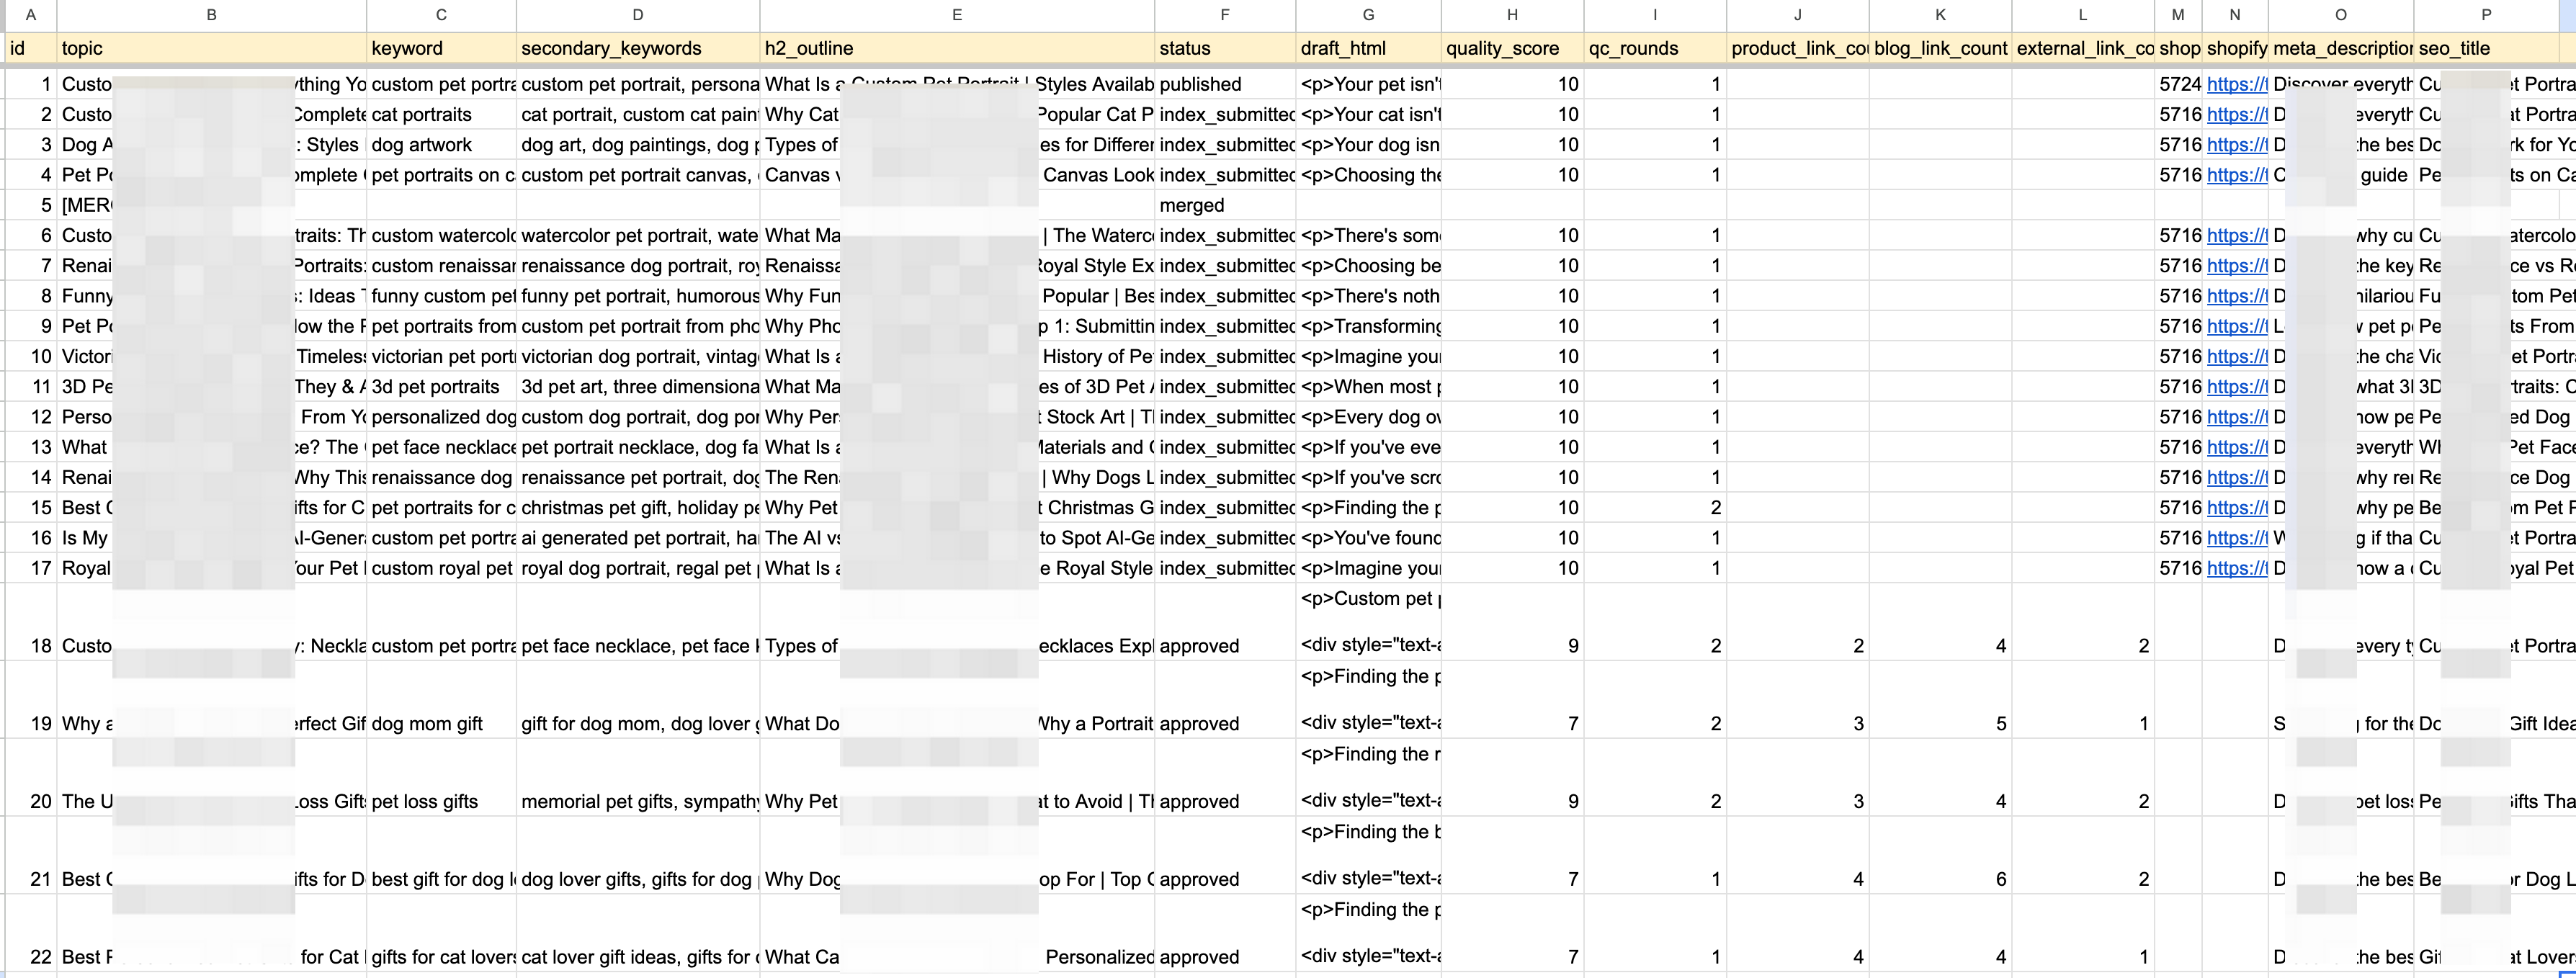
Task: Select keyword cell "3d pet portraits"
Action: (x=441, y=387)
